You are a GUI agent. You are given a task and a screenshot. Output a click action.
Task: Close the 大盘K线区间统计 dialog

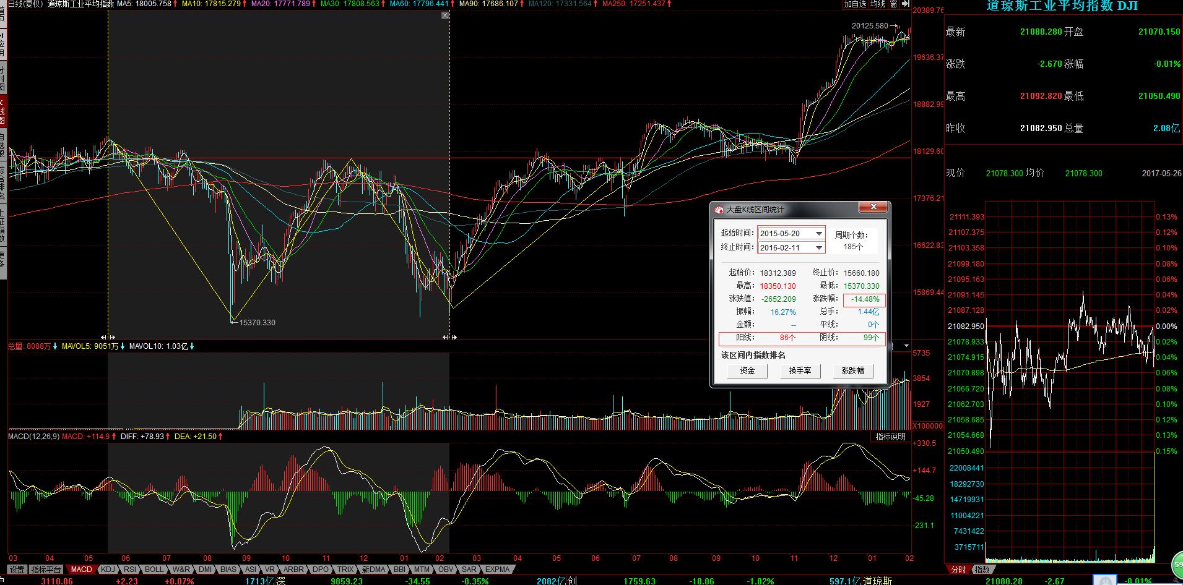coord(873,207)
